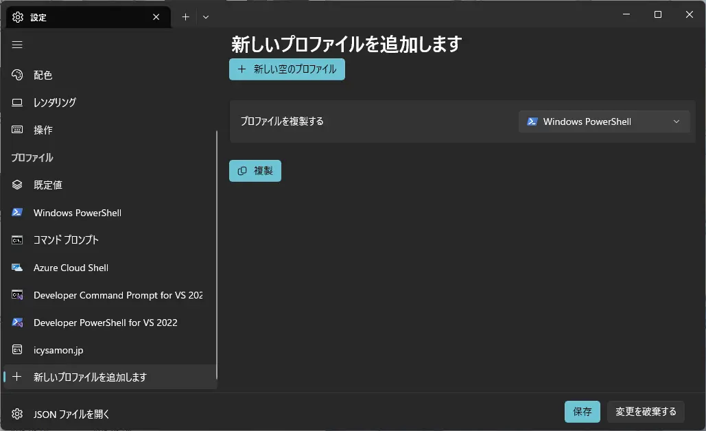Go to the 操作 settings page
This screenshot has width=706, height=431.
point(110,130)
